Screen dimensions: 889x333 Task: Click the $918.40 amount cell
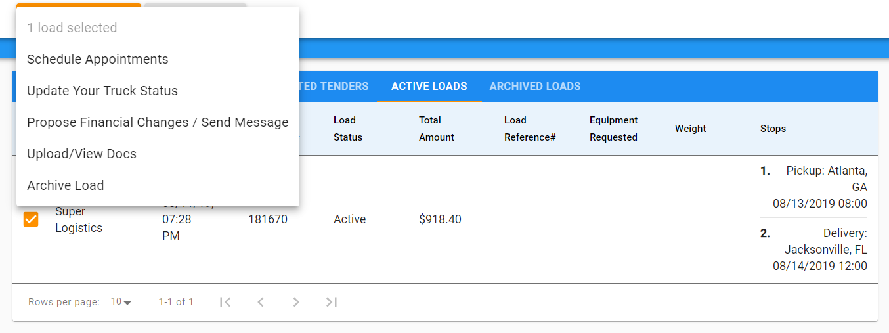click(x=440, y=219)
